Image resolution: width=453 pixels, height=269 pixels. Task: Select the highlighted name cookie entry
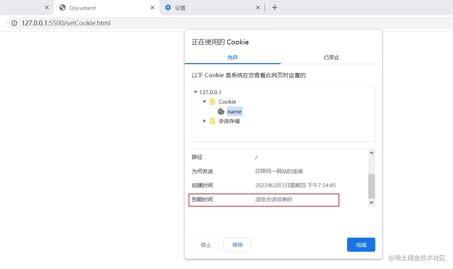tap(234, 111)
